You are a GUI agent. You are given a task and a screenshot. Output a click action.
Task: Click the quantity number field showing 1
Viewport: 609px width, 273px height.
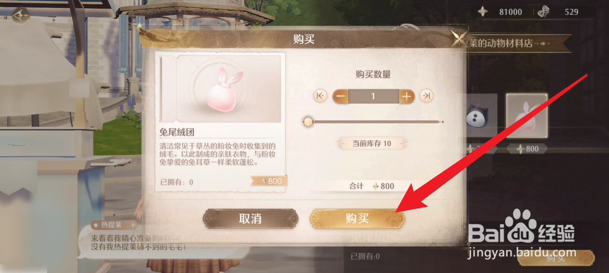pos(373,96)
